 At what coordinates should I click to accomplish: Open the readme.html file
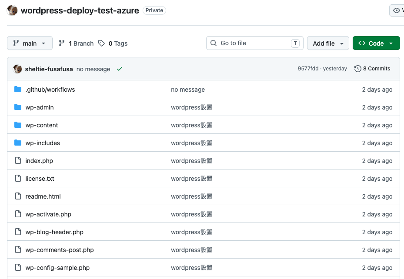pos(43,196)
